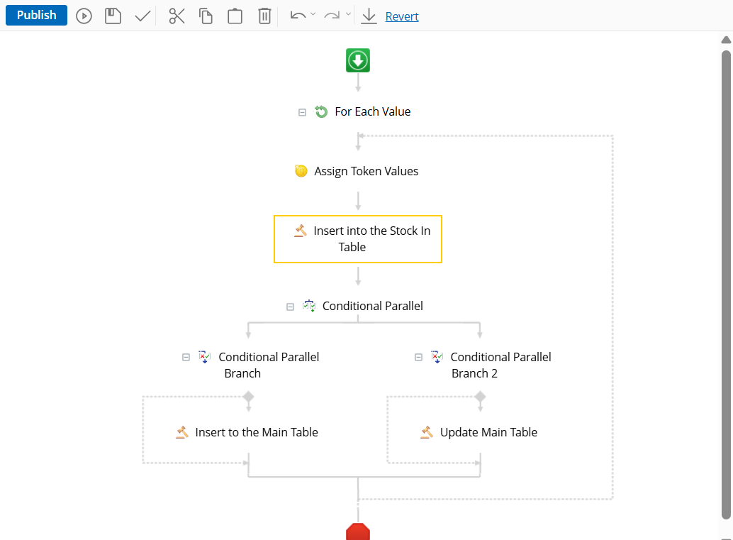
Task: Cut selection using the scissors icon
Action: point(177,16)
